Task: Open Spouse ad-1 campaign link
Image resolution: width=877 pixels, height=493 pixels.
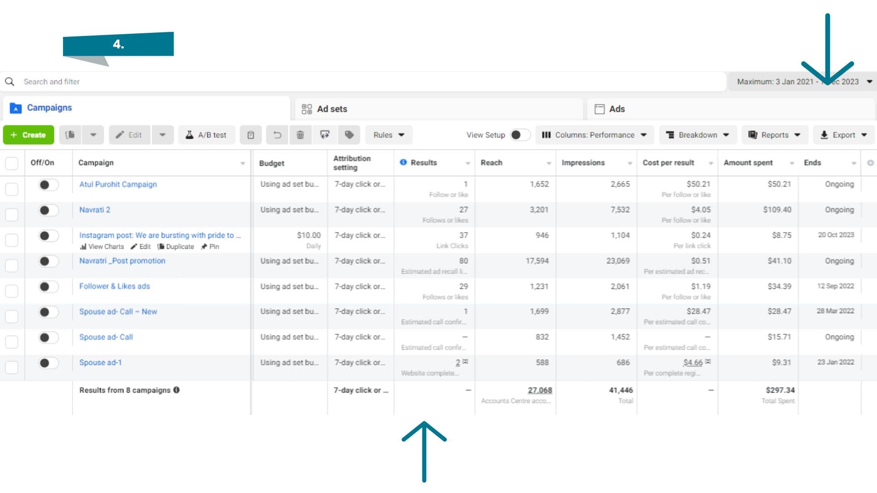Action: pyautogui.click(x=100, y=362)
